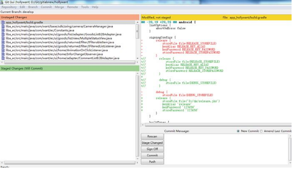This screenshot has width=297, height=176.
Task: Click file icon next to AnimationOnClickListener.java
Action: pos(3,50)
